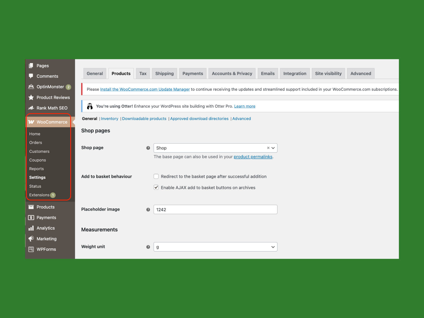Click the Rank Math SEO icon
This screenshot has height=318, width=424.
tap(31, 108)
